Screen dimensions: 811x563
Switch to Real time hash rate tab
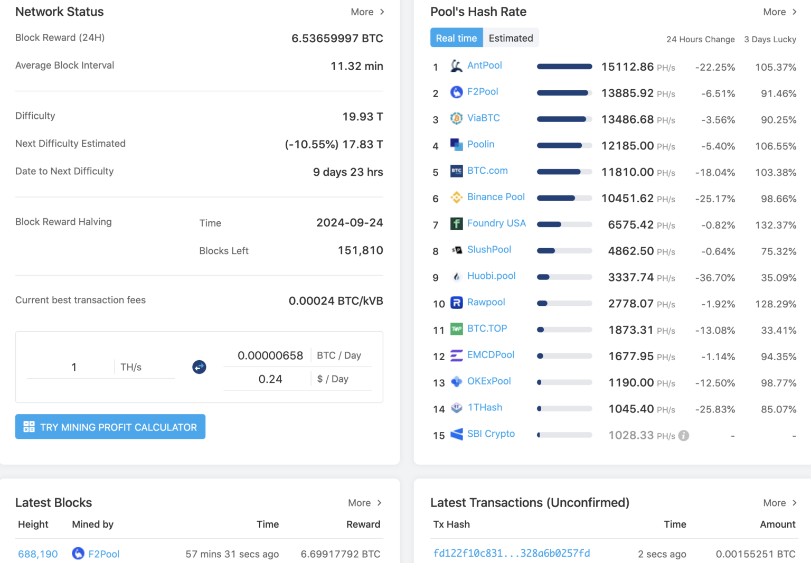pos(456,38)
